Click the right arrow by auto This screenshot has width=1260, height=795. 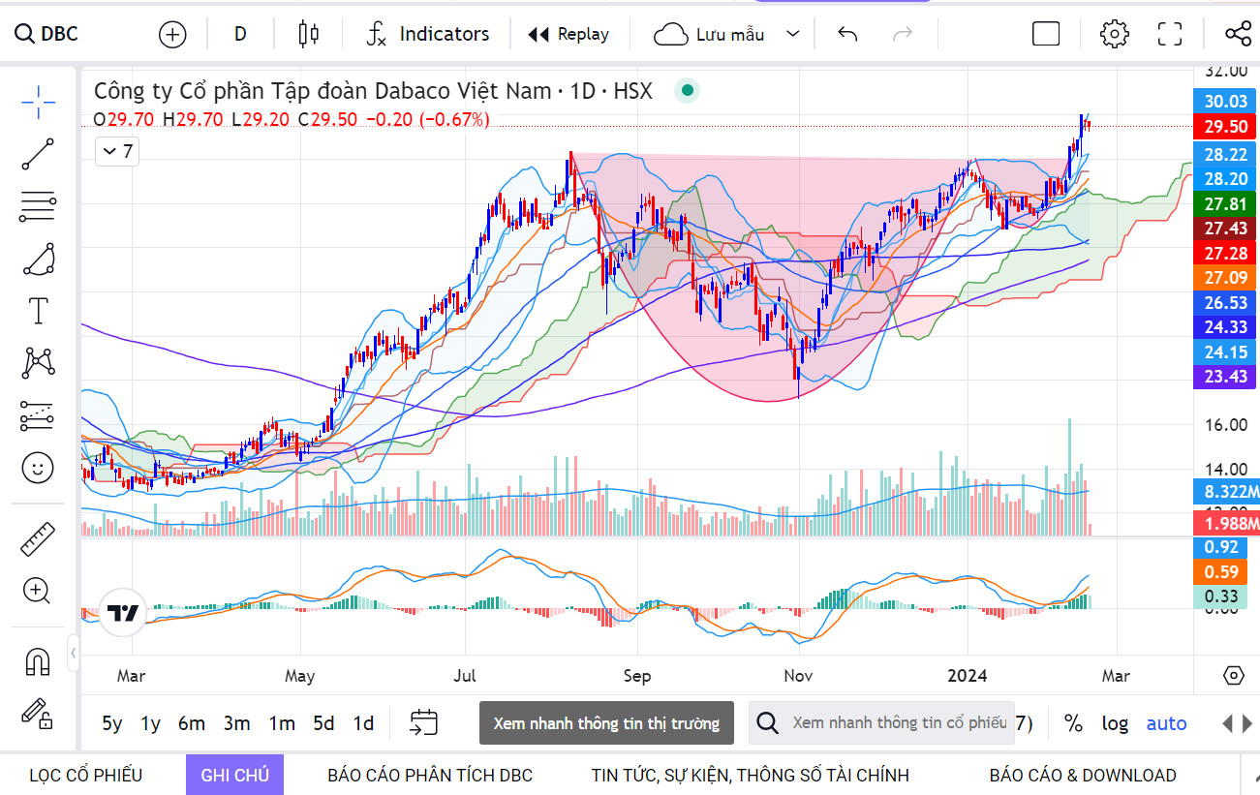coord(1247,723)
